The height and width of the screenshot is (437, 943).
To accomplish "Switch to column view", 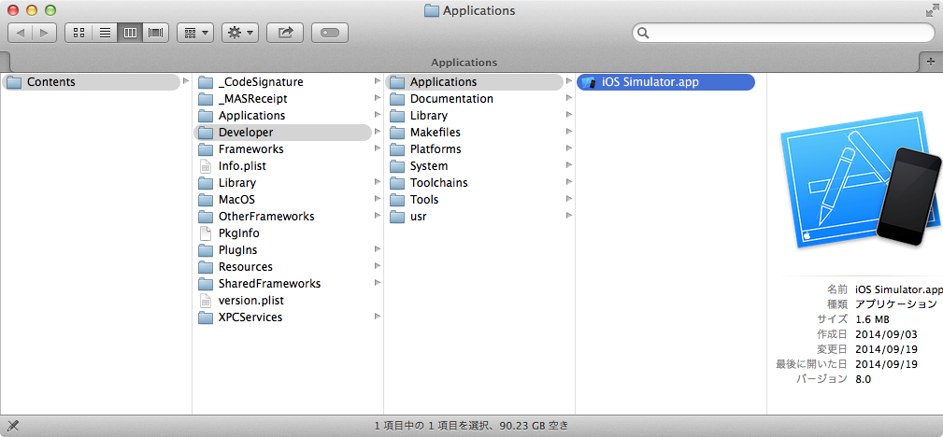I will click(130, 33).
